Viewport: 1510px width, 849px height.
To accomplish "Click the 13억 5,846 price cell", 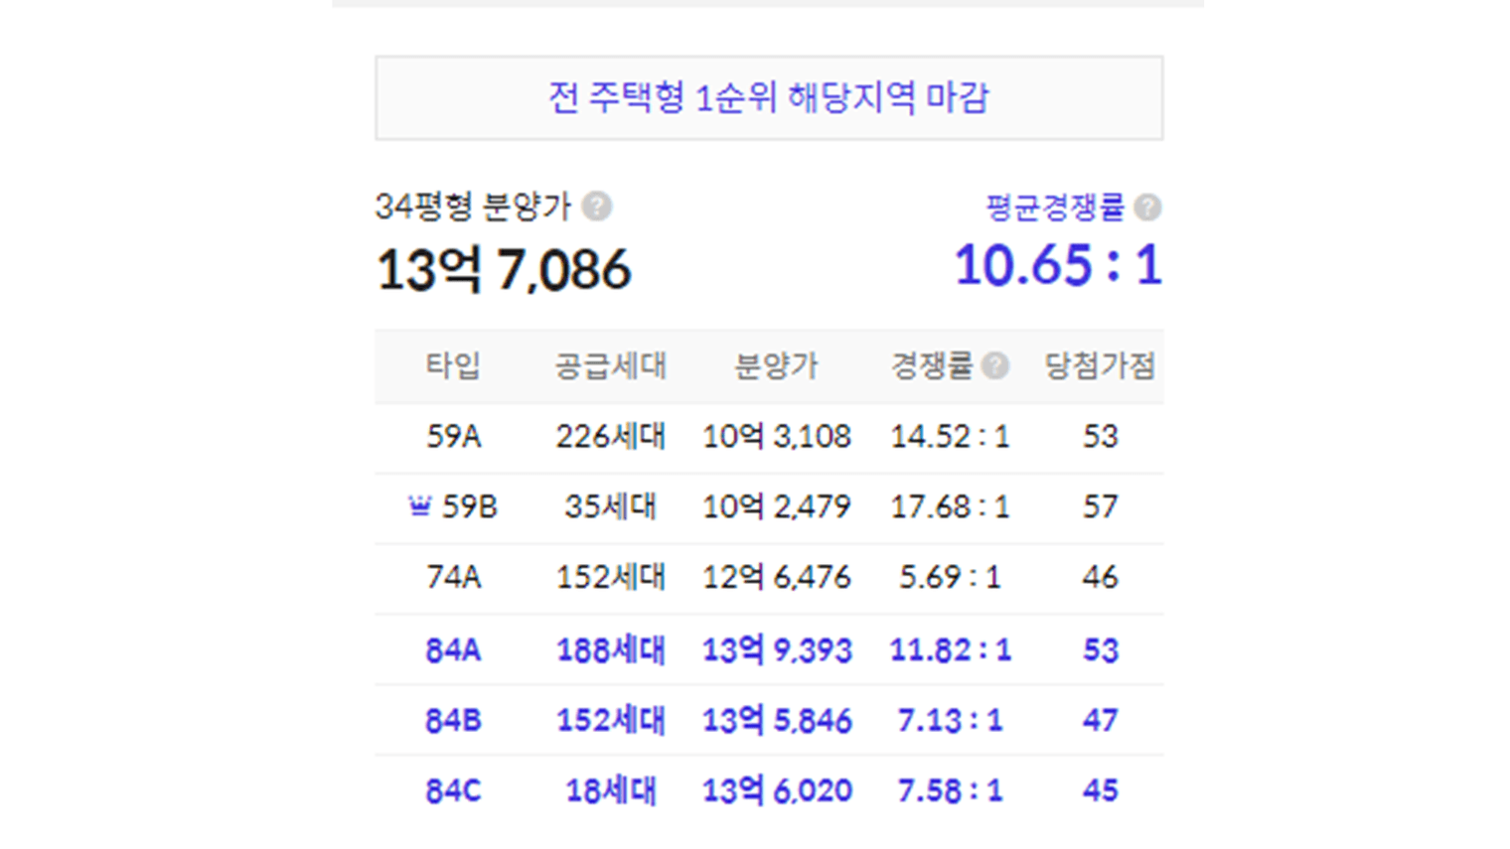I will (x=777, y=720).
